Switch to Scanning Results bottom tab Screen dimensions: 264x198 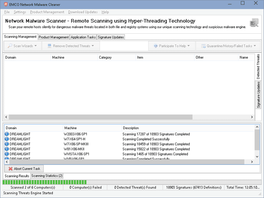(17, 176)
